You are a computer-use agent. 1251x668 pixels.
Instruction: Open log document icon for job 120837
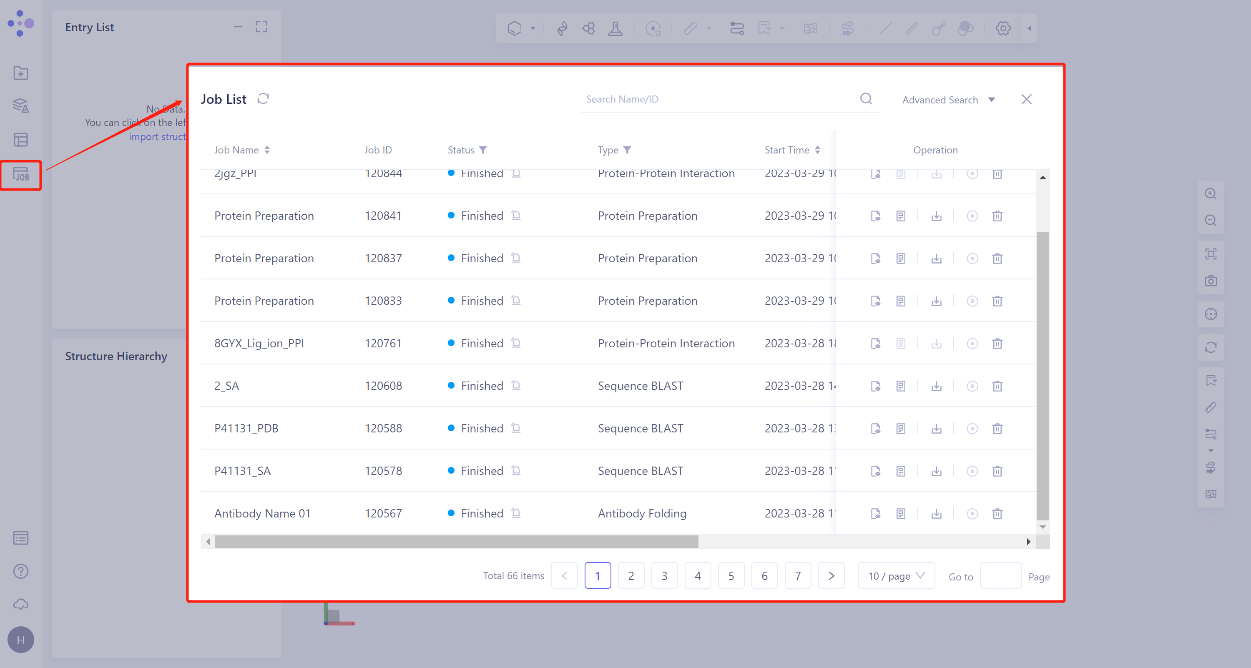tap(901, 259)
